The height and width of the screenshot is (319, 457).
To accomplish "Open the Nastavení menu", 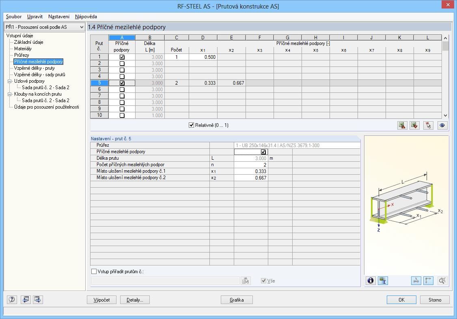I will click(58, 17).
